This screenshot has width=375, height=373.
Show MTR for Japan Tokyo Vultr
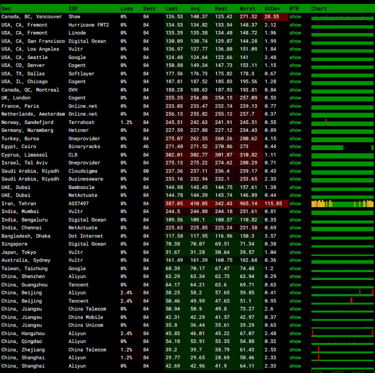[295, 252]
